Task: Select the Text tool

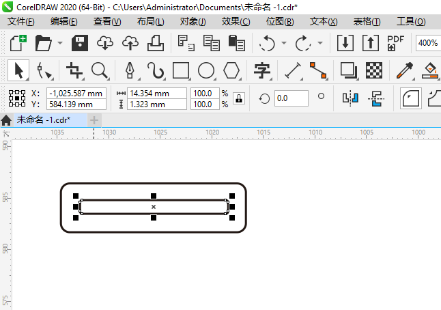Action: point(262,70)
